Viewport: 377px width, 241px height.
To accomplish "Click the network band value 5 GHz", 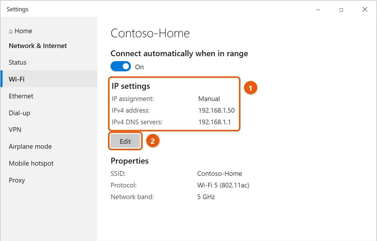I will (x=206, y=197).
